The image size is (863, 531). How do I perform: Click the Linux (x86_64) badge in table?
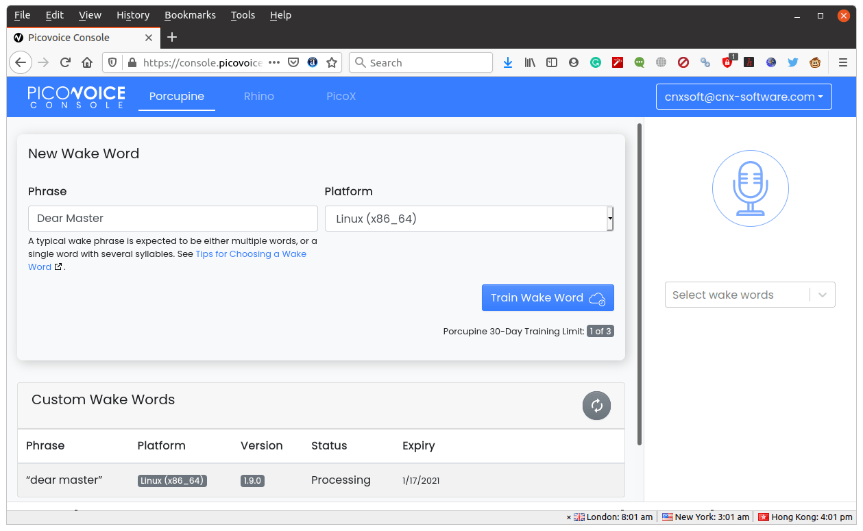[x=172, y=480]
